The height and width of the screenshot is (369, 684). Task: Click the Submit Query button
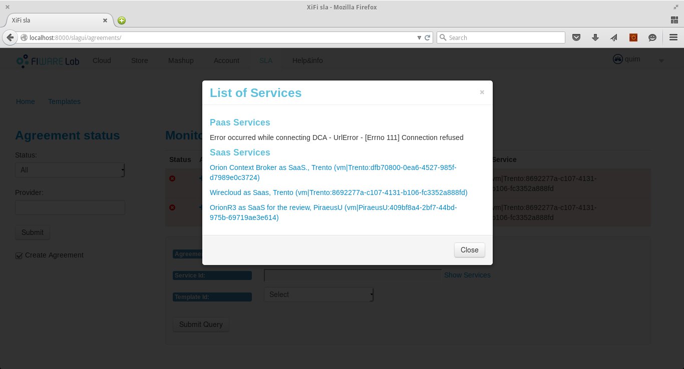click(201, 324)
